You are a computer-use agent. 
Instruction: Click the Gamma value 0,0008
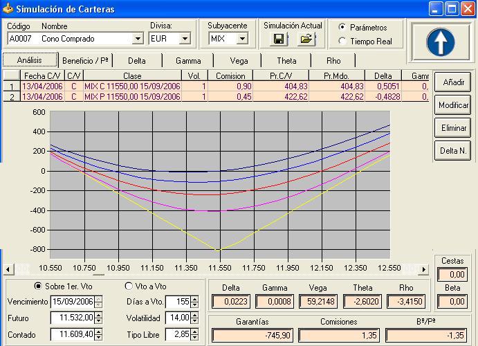coord(275,302)
